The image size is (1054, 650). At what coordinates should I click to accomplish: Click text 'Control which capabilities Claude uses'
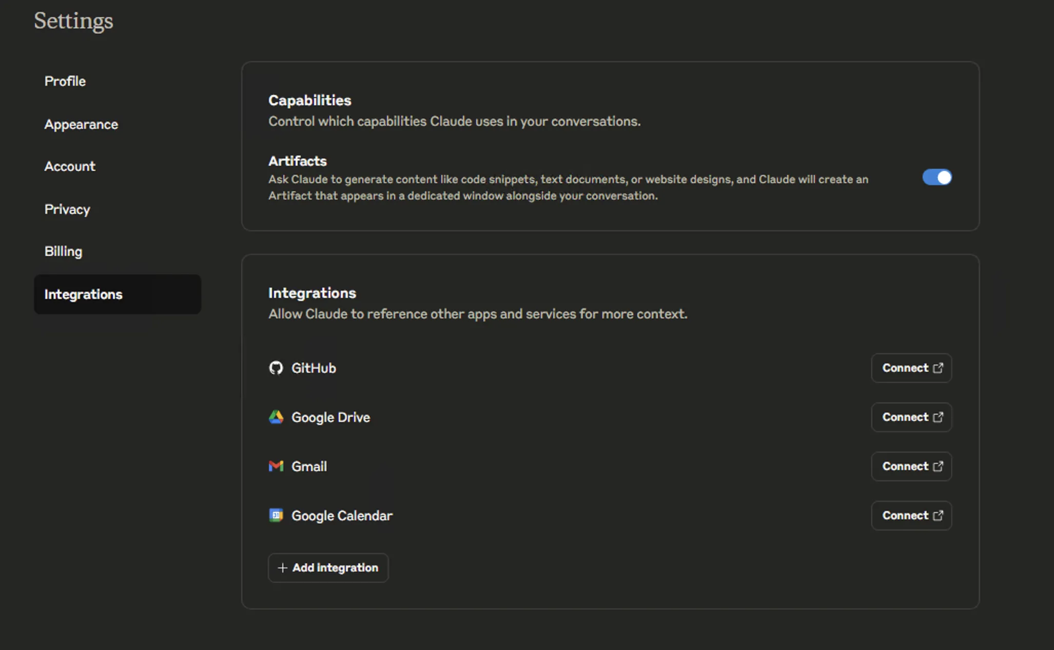coord(386,121)
